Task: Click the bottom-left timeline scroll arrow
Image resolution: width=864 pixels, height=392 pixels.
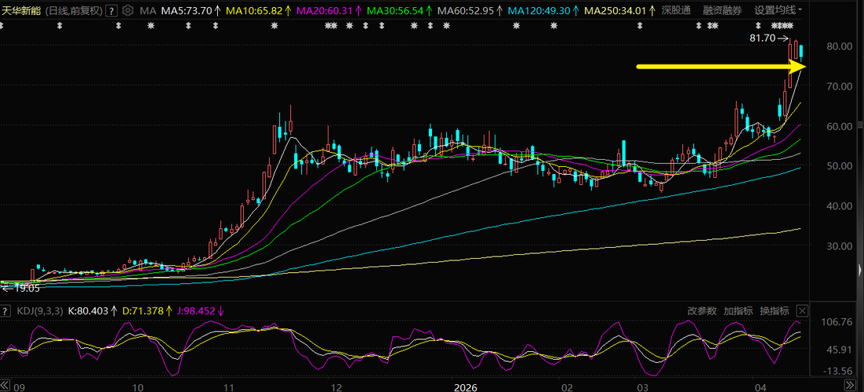Action: (x=5, y=386)
